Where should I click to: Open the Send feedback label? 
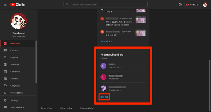click(17, 107)
